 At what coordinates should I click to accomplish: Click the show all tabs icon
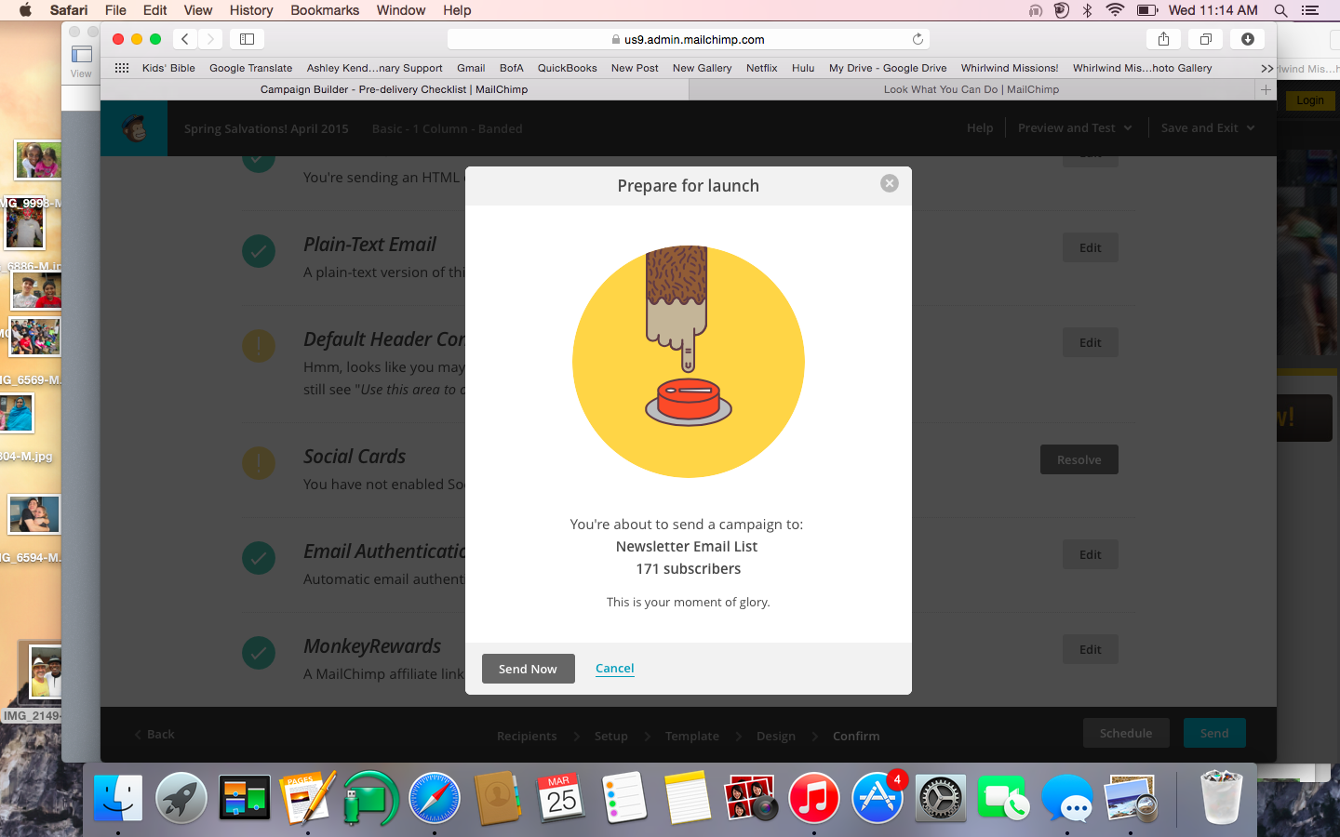click(x=1205, y=39)
